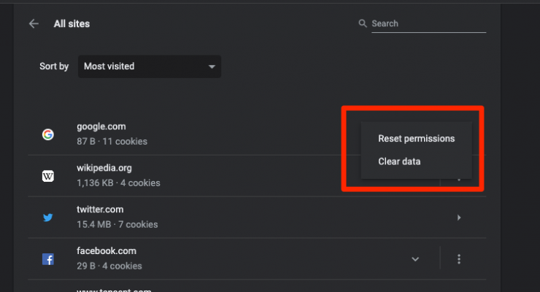Choose Reset permissions from the menu
540x292 pixels.
pyautogui.click(x=416, y=139)
